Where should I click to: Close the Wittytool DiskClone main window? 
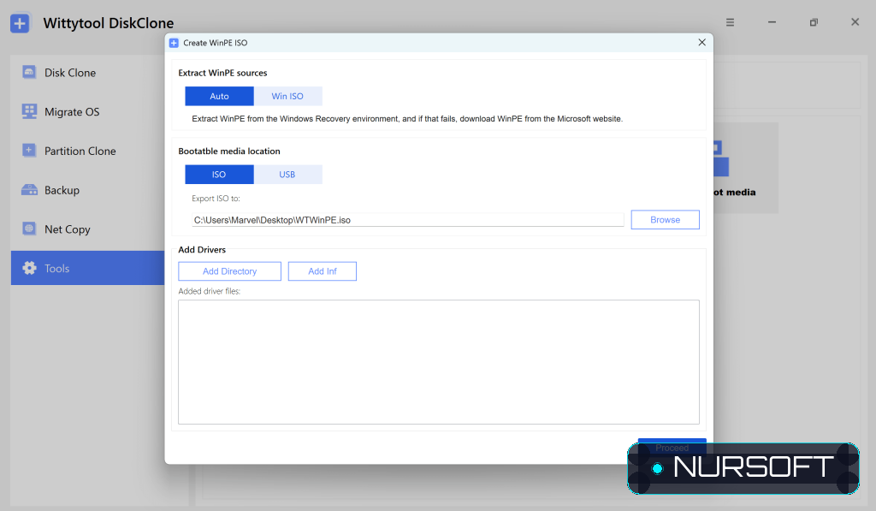click(x=855, y=22)
